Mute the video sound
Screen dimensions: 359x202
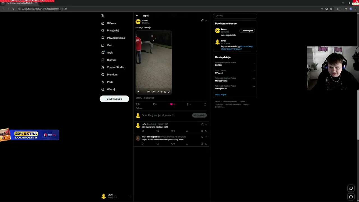click(x=158, y=92)
